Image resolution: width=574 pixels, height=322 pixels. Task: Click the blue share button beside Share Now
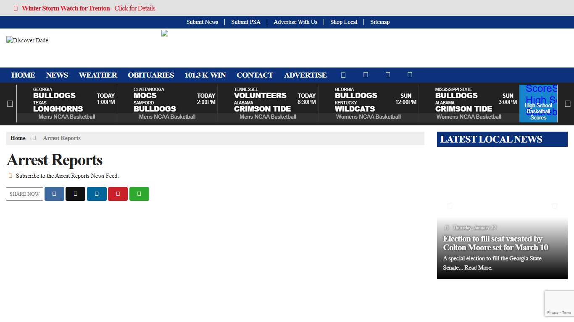pos(54,194)
